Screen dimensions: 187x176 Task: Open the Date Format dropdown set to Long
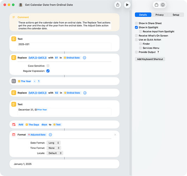tap(53, 143)
